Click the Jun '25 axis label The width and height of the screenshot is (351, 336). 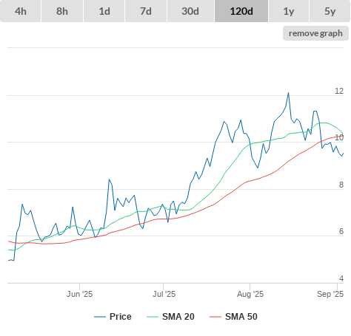(79, 294)
